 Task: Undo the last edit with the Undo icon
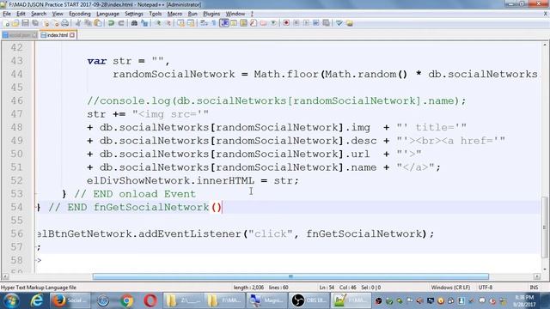111,23
